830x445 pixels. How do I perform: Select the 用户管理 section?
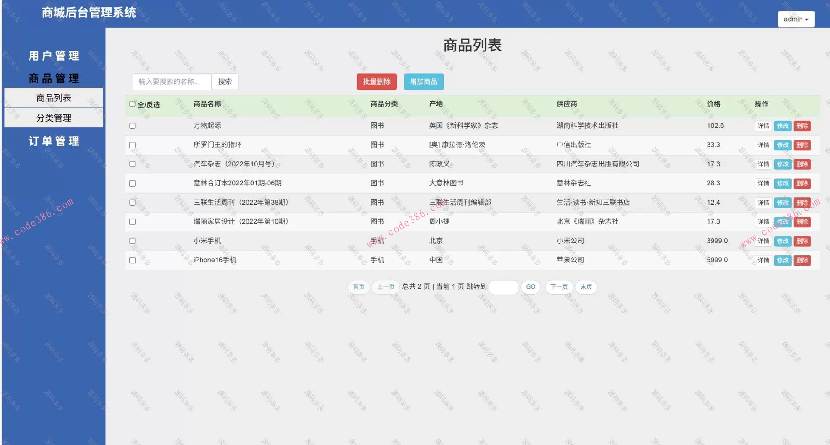click(x=54, y=56)
